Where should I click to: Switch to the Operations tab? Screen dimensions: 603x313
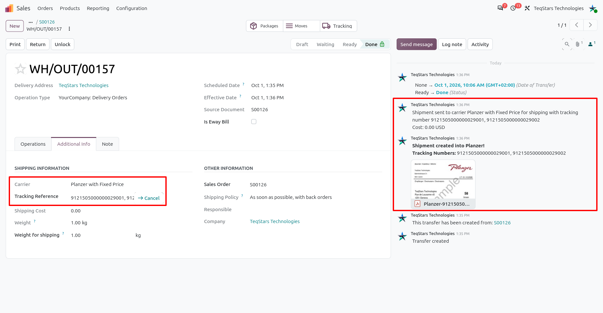(x=33, y=144)
